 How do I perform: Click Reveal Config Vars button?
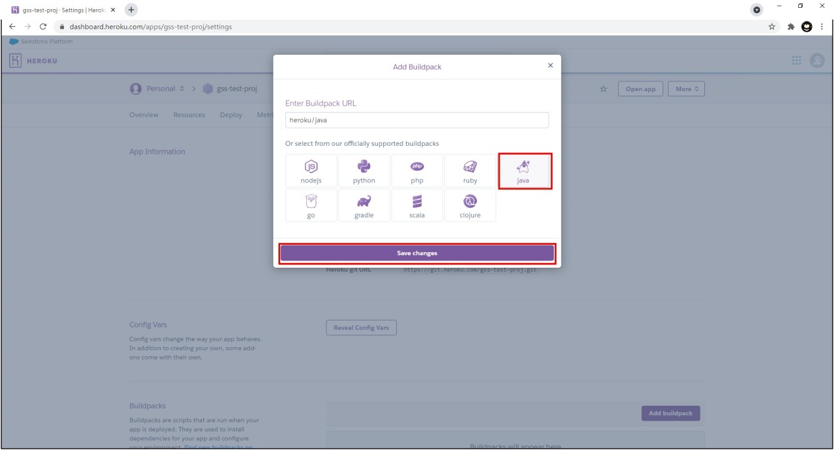pos(361,328)
